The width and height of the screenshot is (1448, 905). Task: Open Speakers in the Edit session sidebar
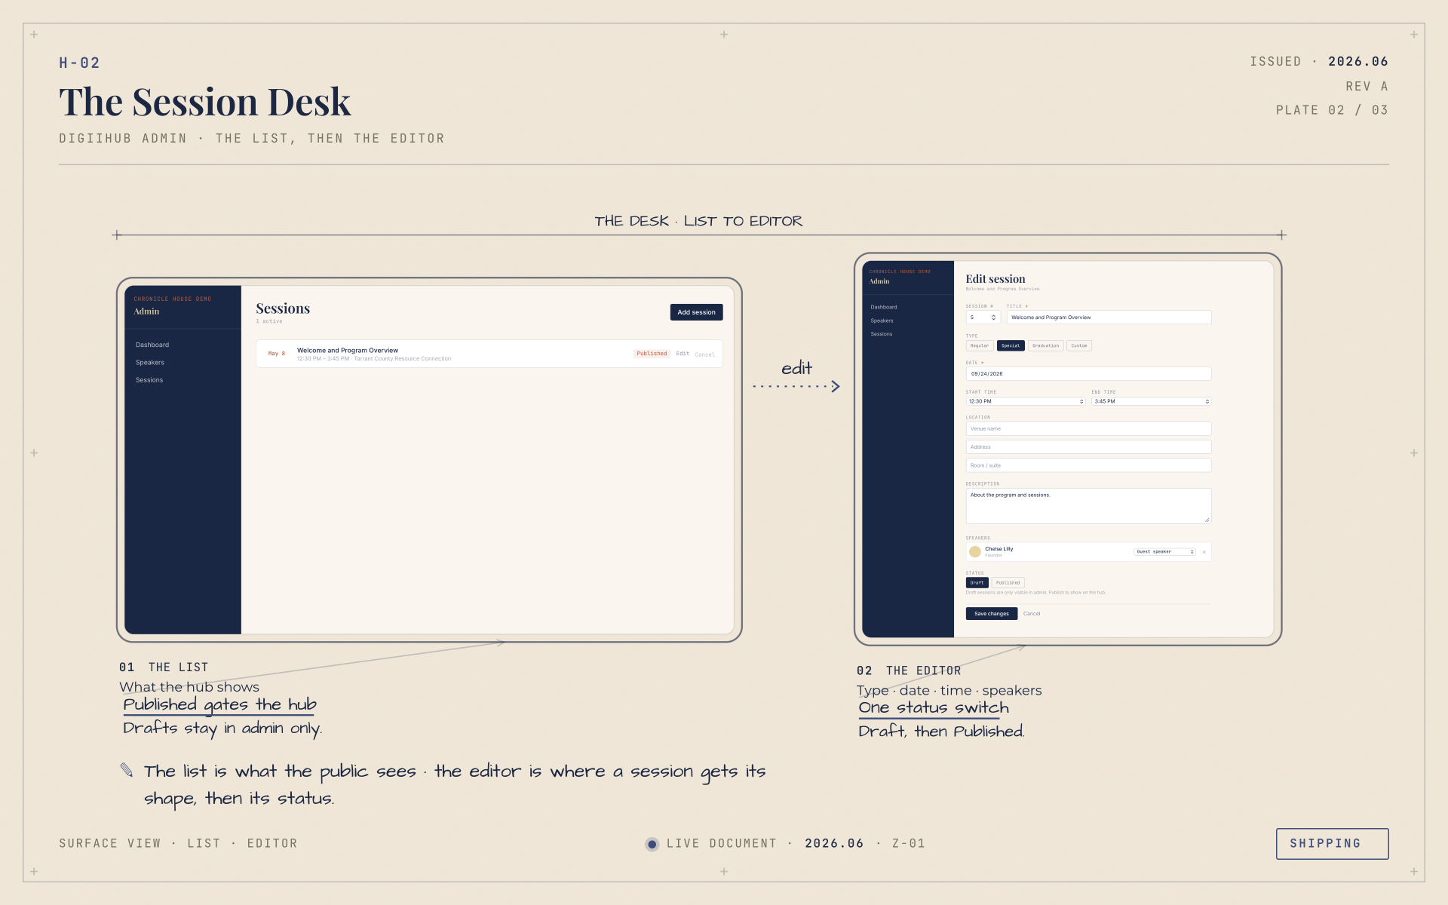point(882,321)
